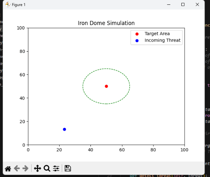
Task: Go back to the previous view arrow
Action: (17, 168)
